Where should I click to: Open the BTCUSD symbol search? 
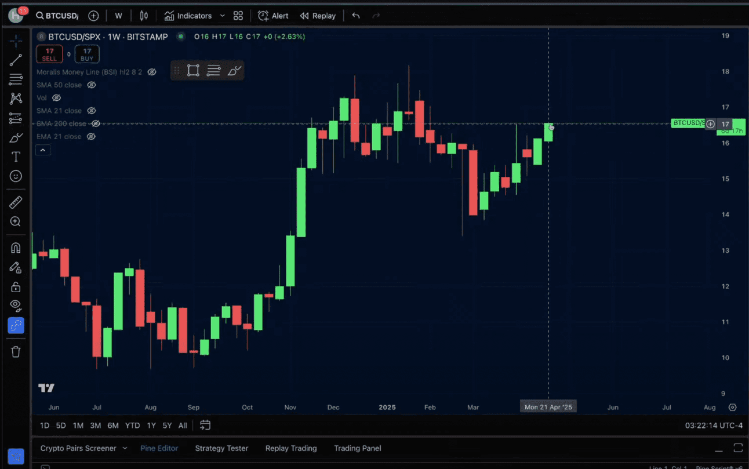pyautogui.click(x=57, y=16)
